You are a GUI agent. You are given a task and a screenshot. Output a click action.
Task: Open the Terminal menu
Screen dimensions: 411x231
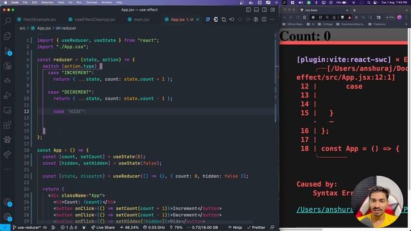click(x=91, y=3)
